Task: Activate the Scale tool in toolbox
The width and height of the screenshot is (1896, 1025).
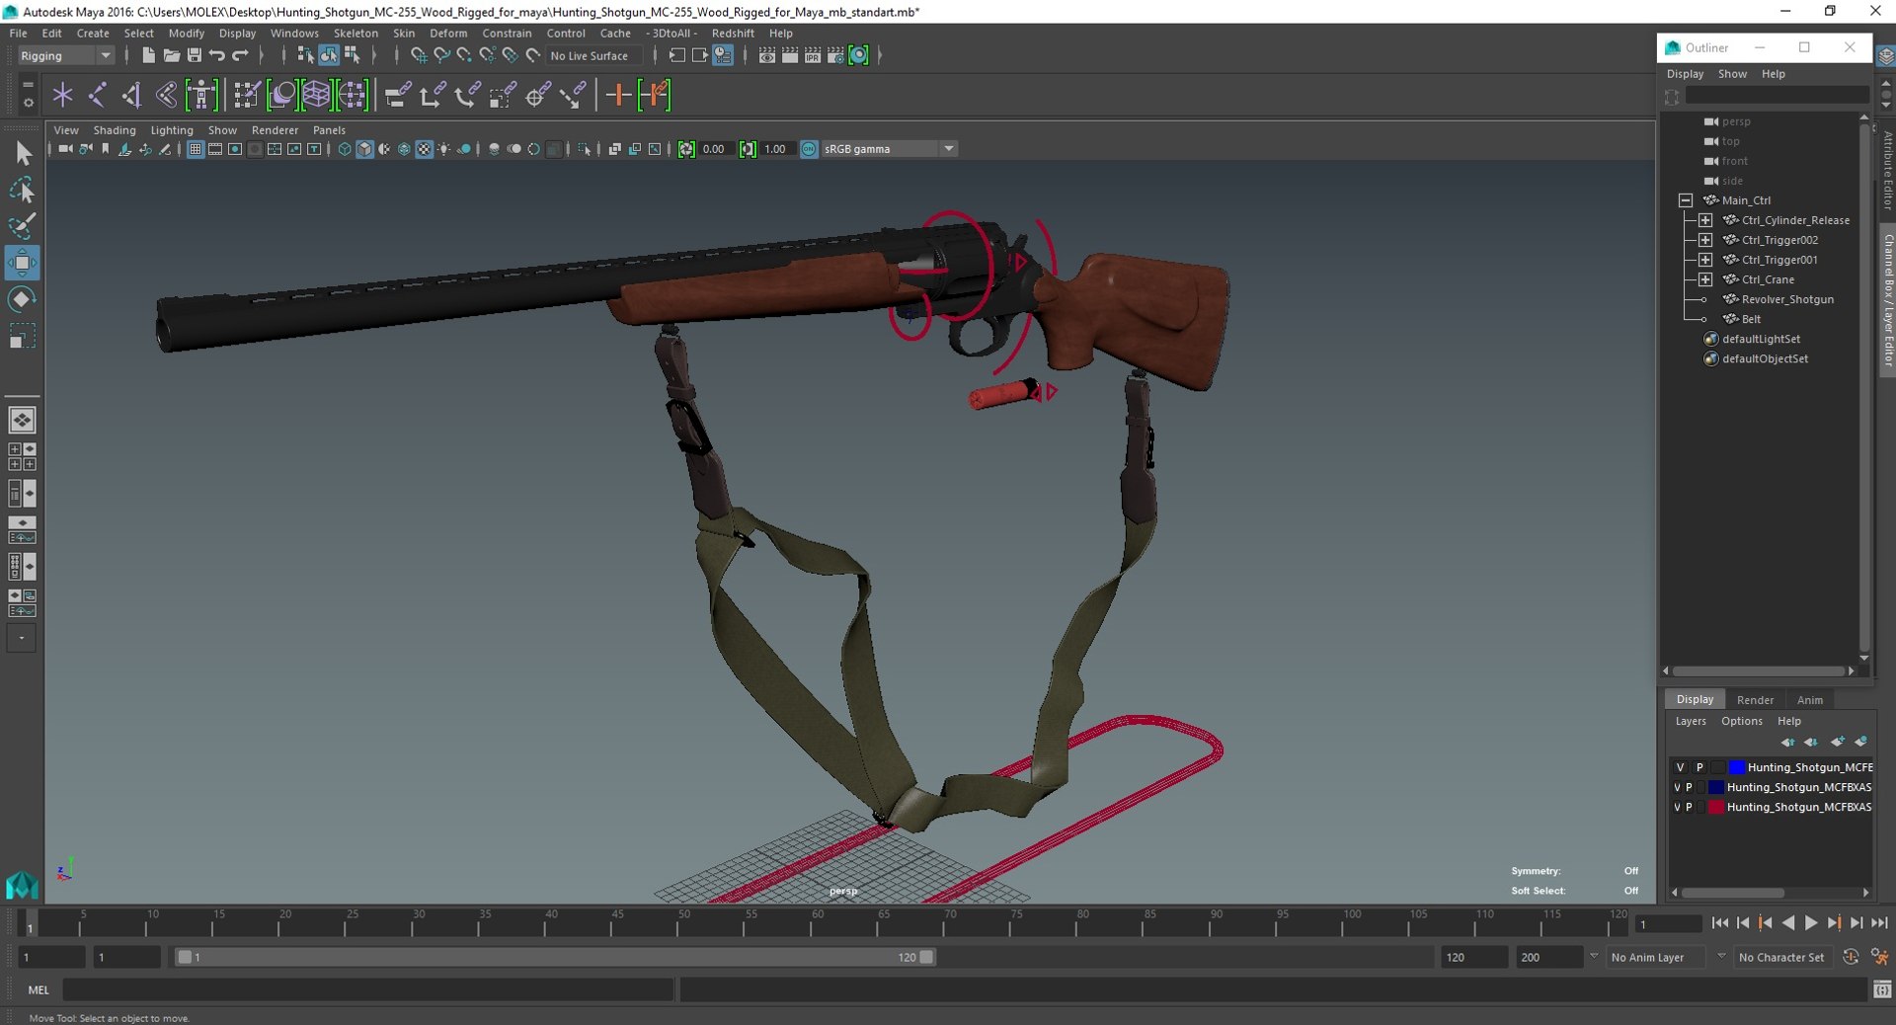Action: pos(23,337)
